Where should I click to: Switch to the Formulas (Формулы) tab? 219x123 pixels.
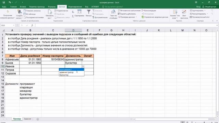click(x=52, y=6)
